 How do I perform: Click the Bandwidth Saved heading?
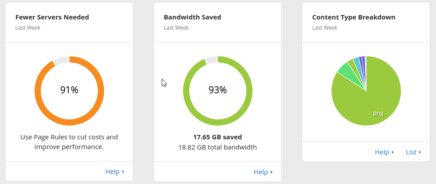pos(192,17)
